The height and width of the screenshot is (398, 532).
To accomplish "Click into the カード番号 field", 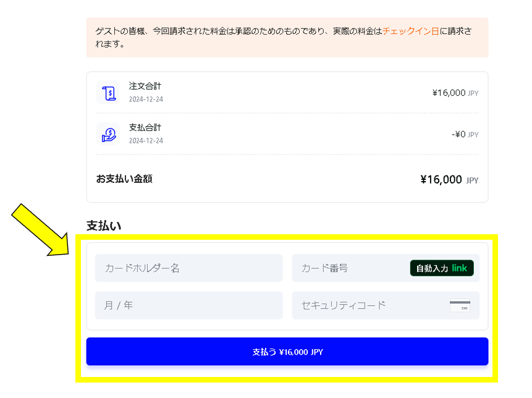I will (349, 268).
